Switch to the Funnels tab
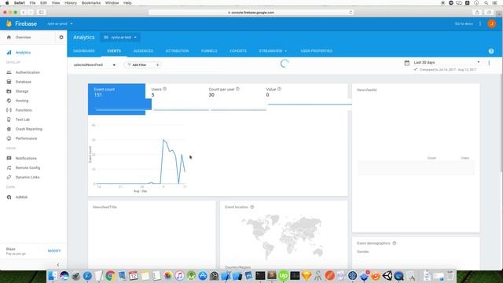The width and height of the screenshot is (503, 283). point(209,51)
